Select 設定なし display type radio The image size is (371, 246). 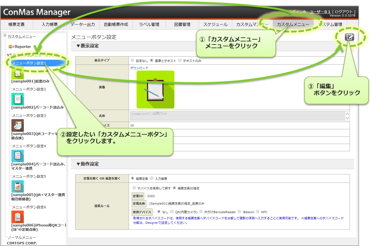point(132,61)
